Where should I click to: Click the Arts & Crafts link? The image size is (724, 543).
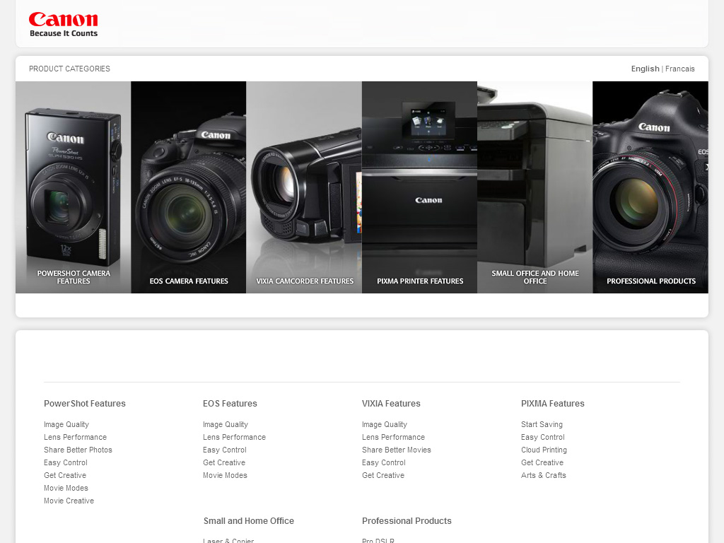pyautogui.click(x=544, y=475)
